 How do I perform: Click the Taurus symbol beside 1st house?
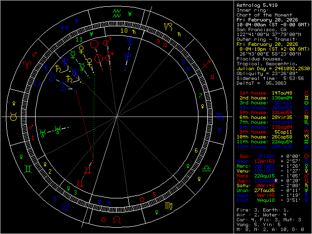tap(306, 92)
